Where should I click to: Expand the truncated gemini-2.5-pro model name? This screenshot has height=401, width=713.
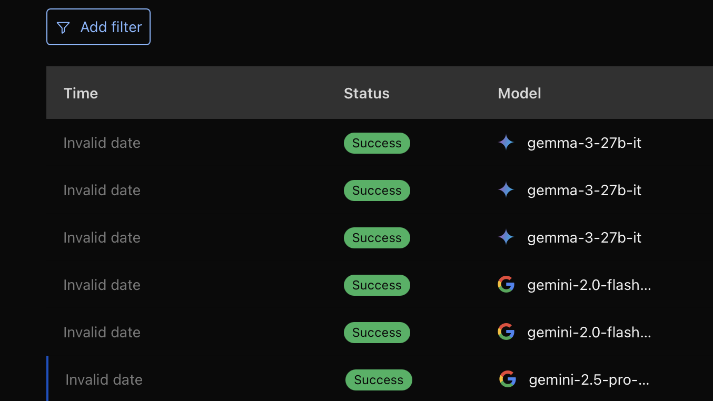(590, 379)
